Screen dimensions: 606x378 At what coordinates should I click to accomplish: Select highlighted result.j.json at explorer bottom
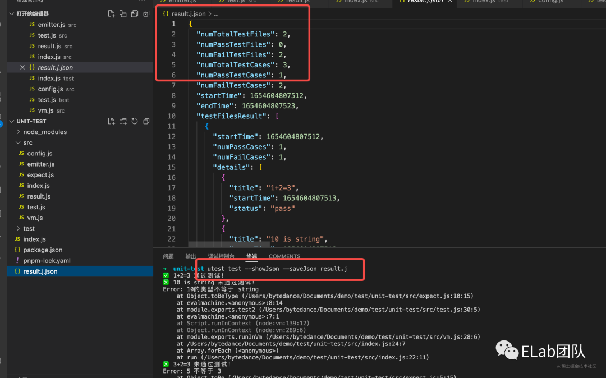click(80, 271)
